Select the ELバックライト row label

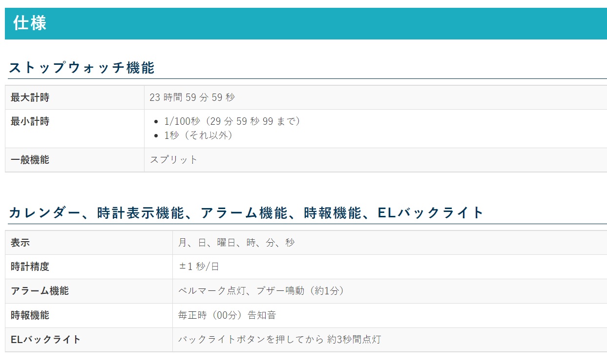[x=46, y=340]
